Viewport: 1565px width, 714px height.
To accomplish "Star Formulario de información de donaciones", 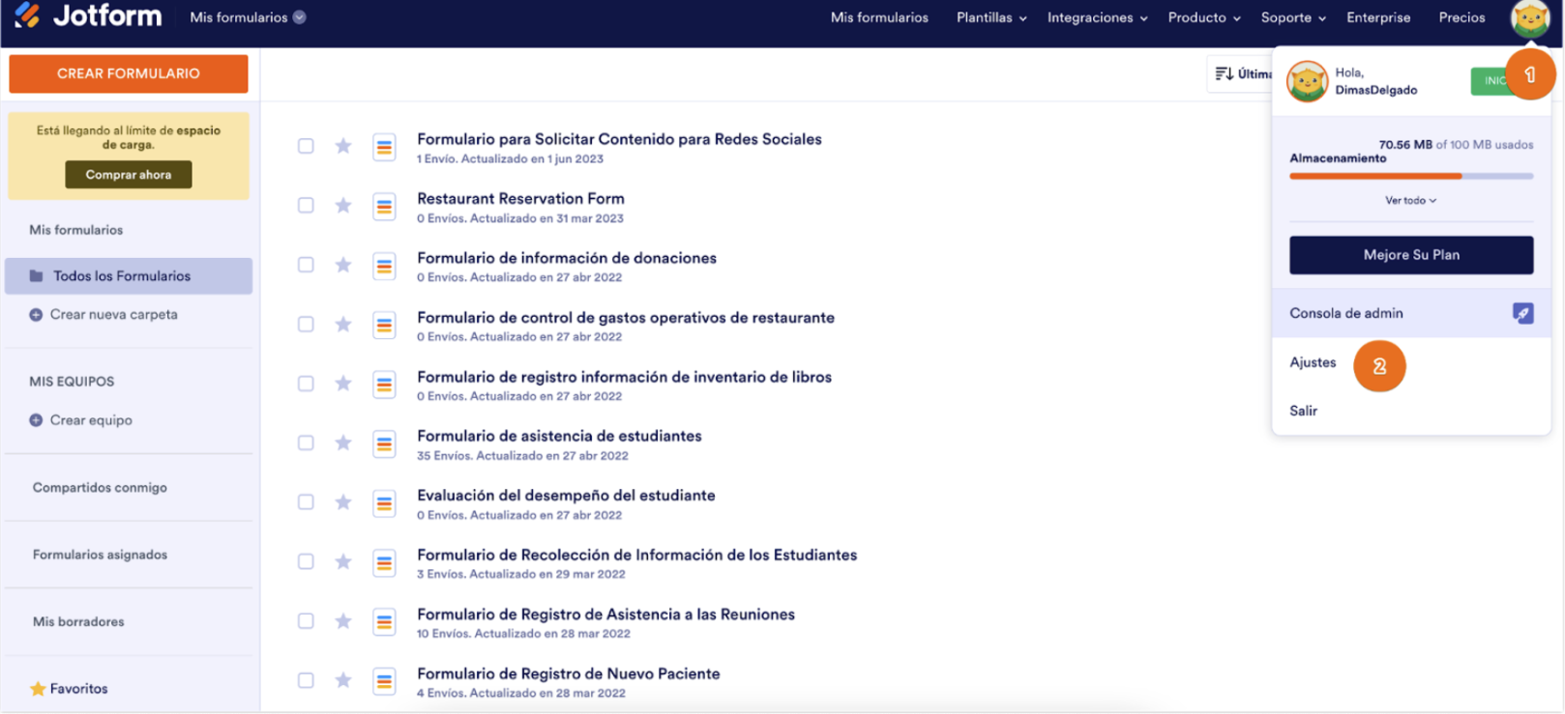I will click(343, 265).
